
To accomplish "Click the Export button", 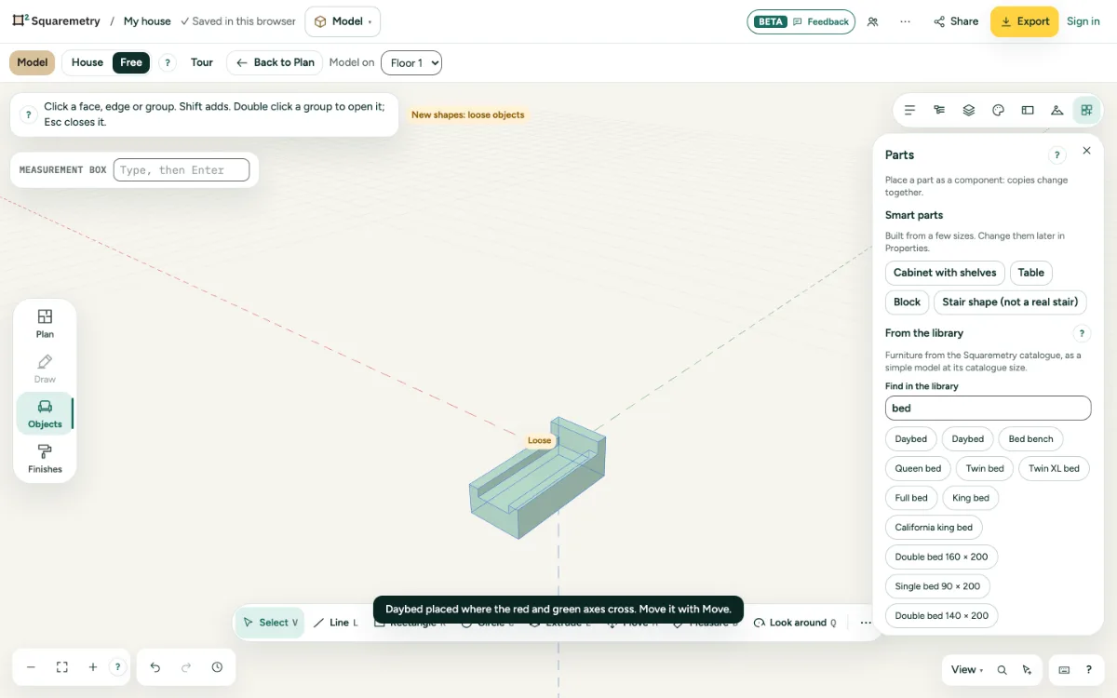I will 1024,21.
